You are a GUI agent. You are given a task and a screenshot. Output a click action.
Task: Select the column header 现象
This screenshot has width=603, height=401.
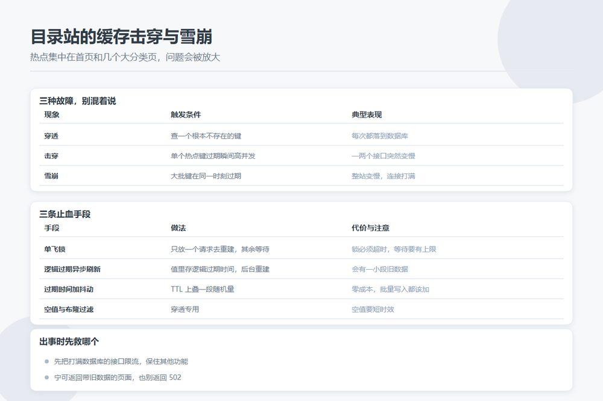point(51,114)
